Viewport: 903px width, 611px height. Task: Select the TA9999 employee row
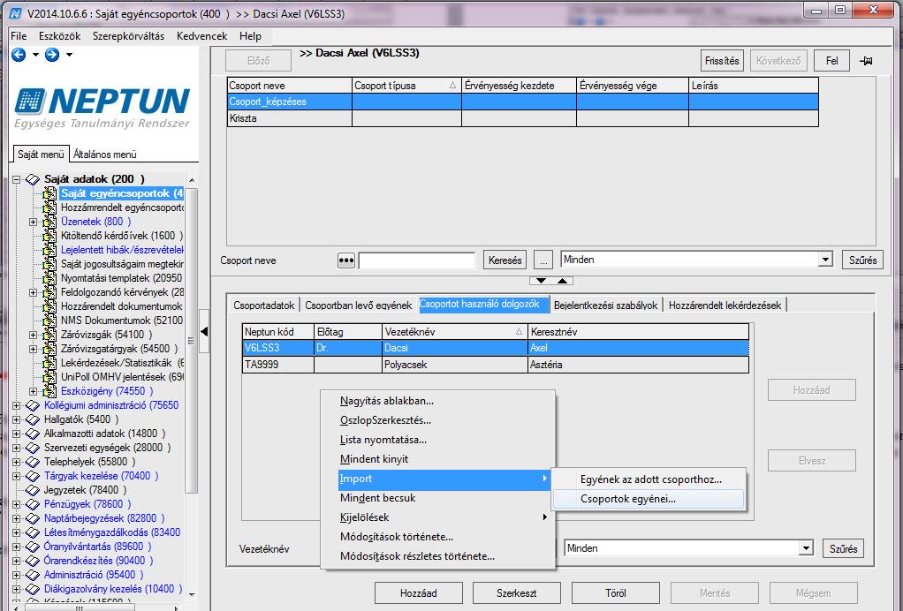click(x=496, y=365)
